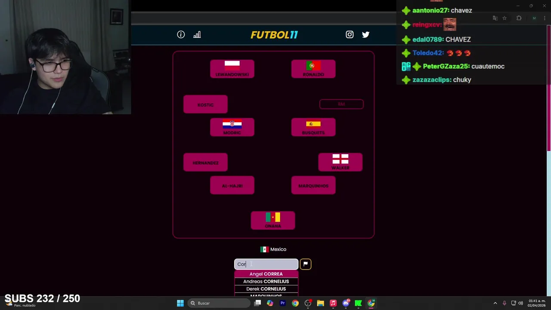Click chat user zazazaclips

coord(431,80)
